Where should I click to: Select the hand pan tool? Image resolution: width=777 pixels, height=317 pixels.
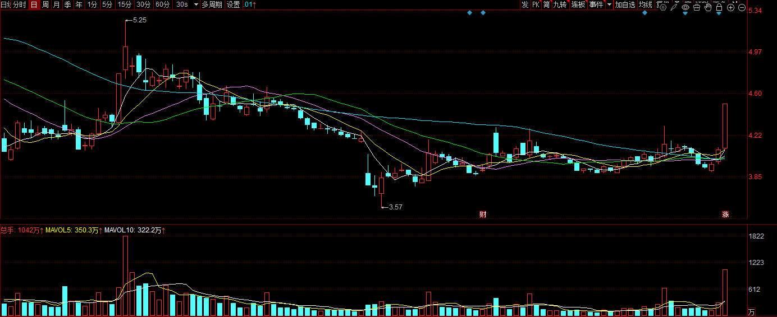(x=708, y=7)
